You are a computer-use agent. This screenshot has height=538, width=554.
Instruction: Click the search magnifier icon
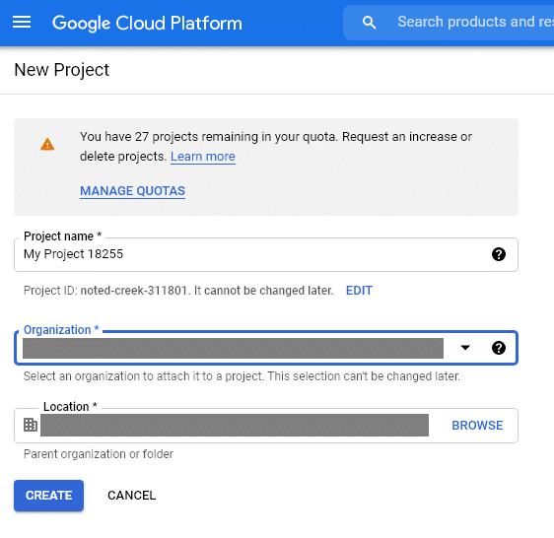click(x=369, y=23)
